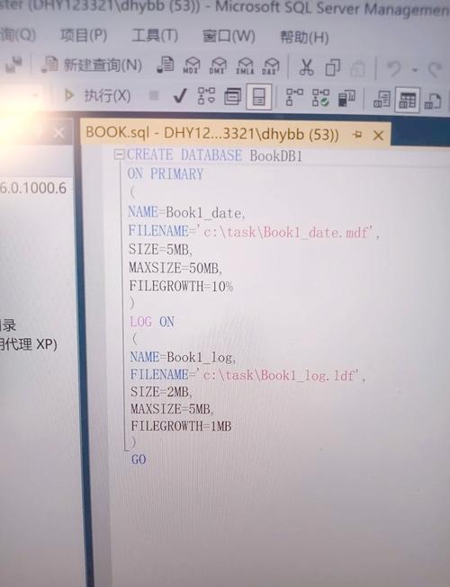Click the SIZE=2MB line

[161, 392]
